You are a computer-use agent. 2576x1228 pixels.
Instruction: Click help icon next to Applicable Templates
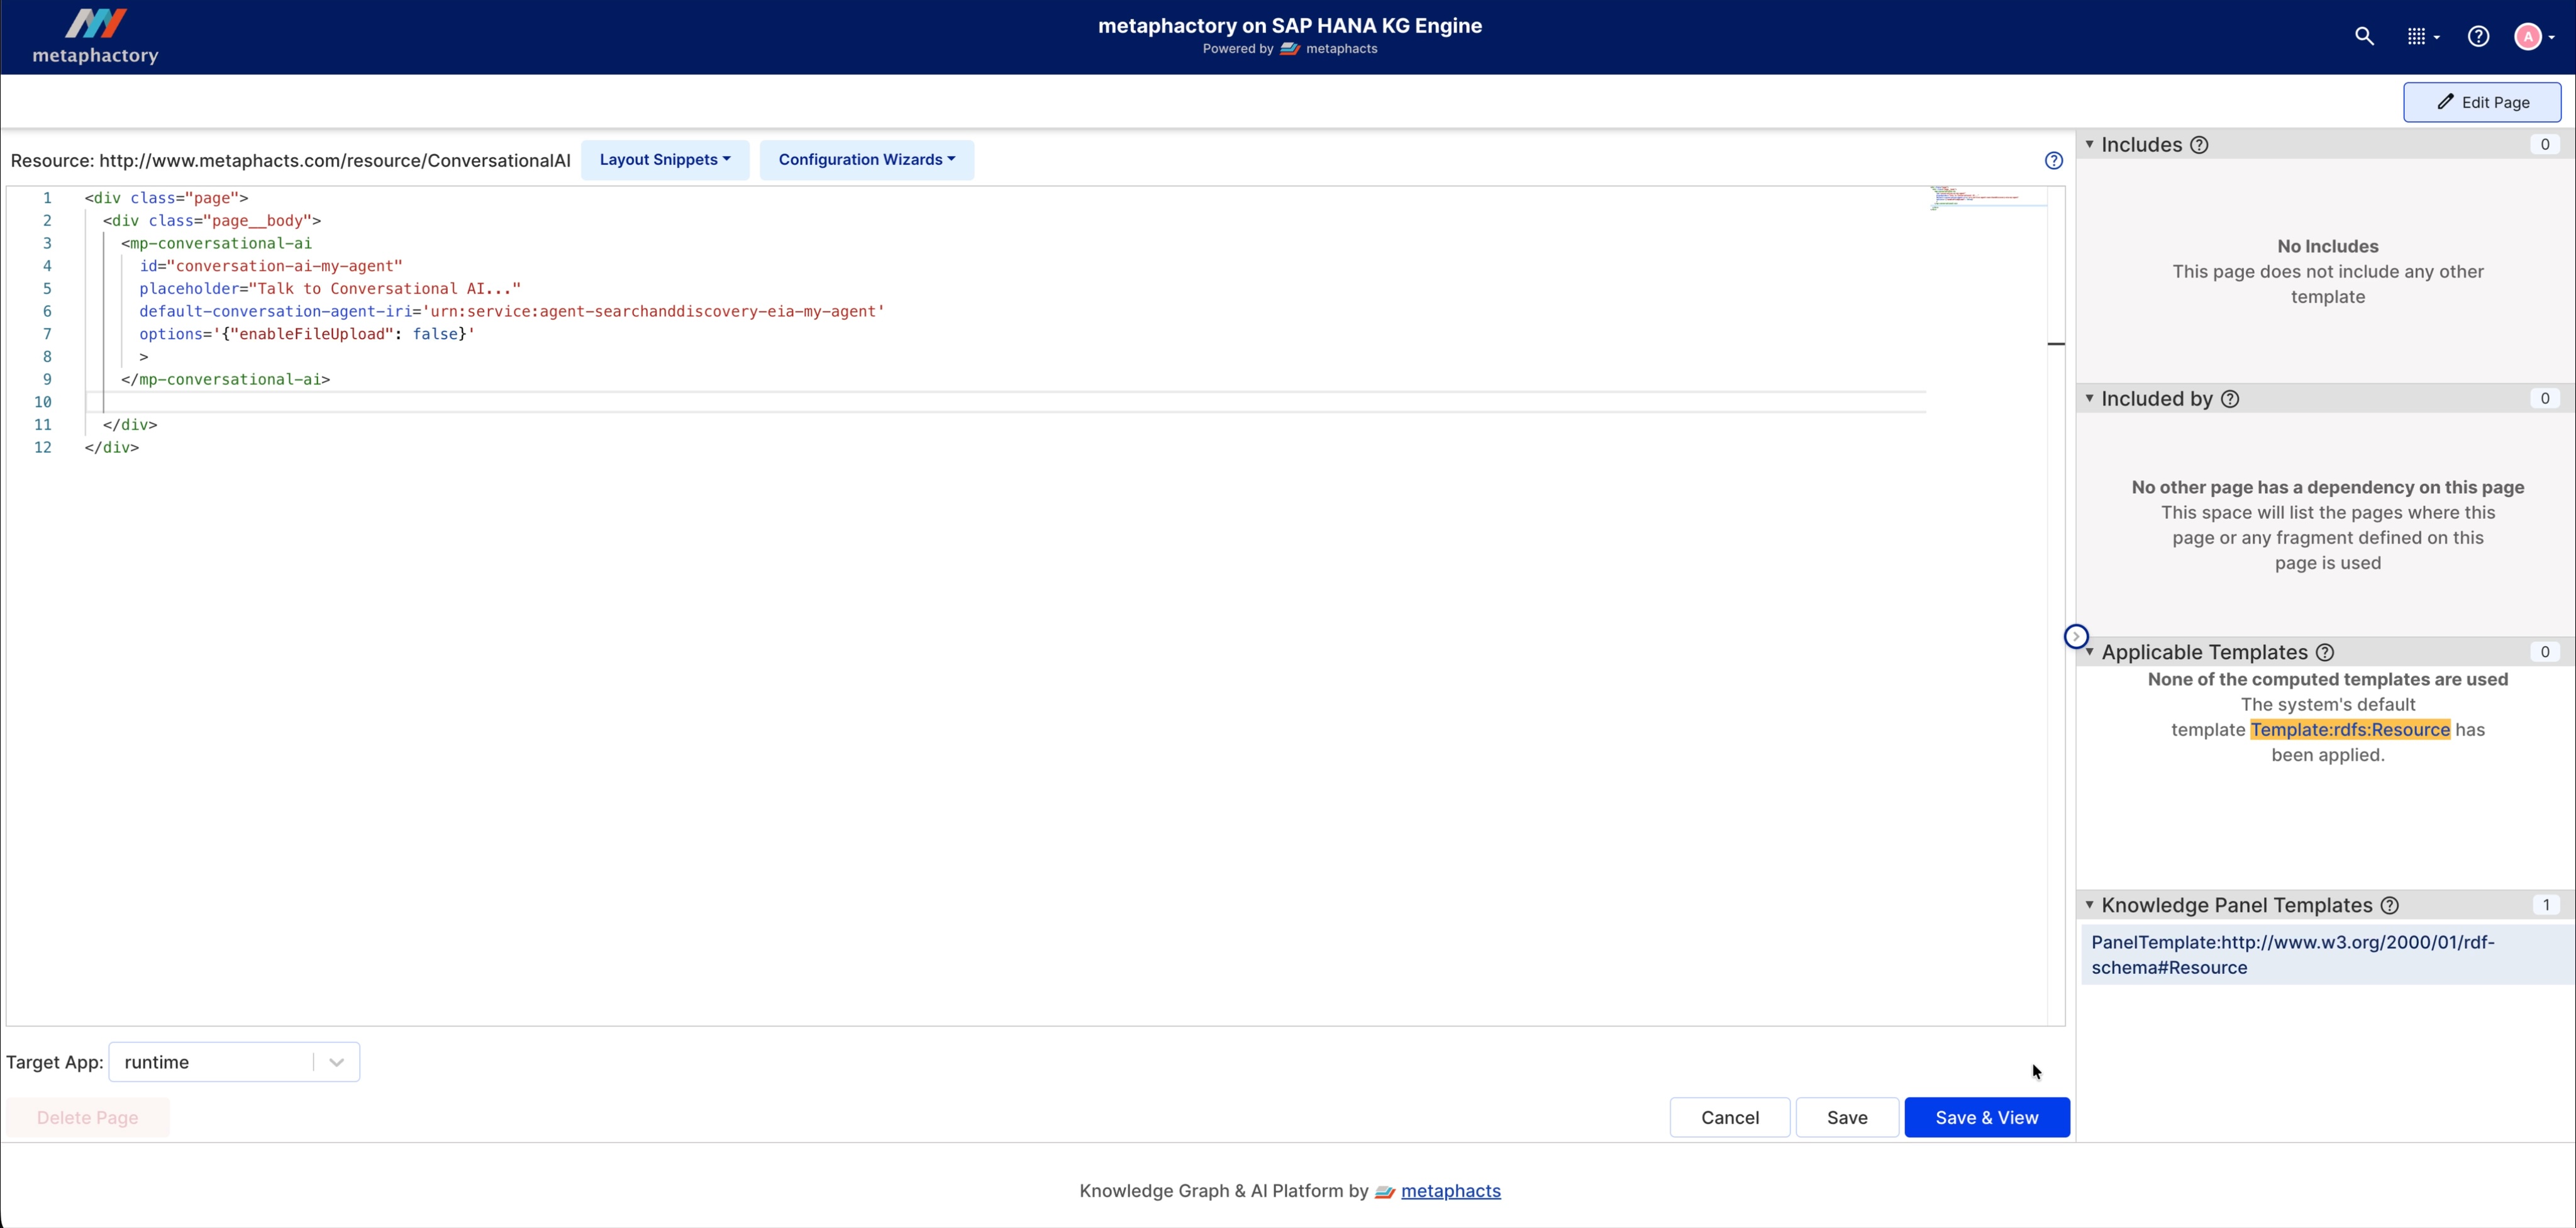tap(2325, 652)
